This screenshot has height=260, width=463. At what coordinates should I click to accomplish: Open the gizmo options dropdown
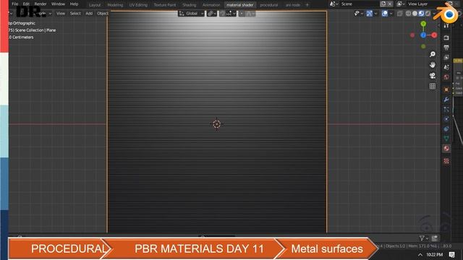(x=375, y=13)
